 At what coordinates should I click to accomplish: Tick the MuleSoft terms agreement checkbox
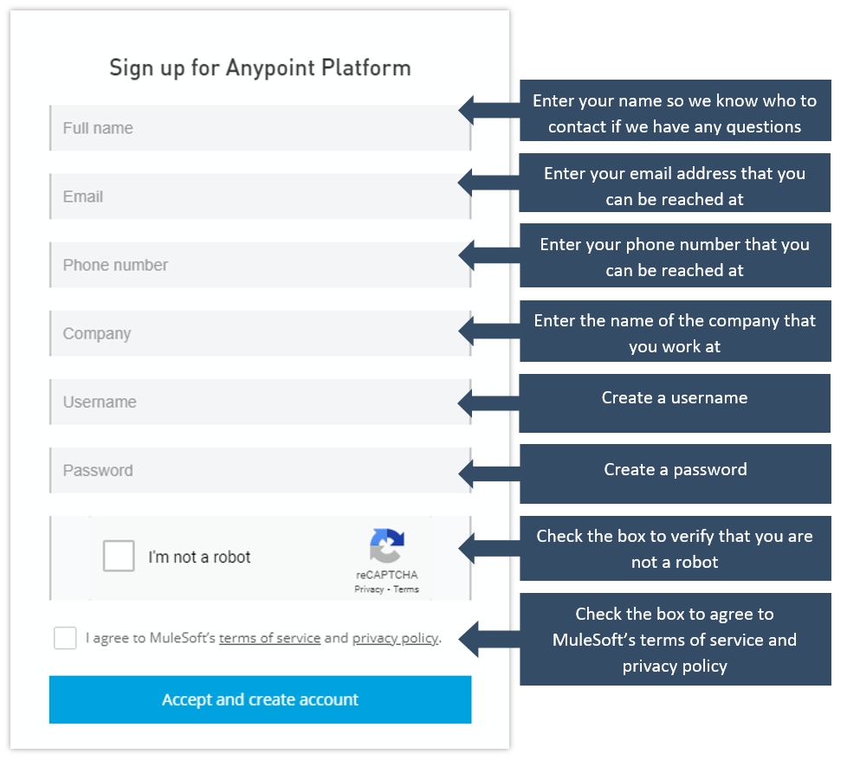point(65,638)
